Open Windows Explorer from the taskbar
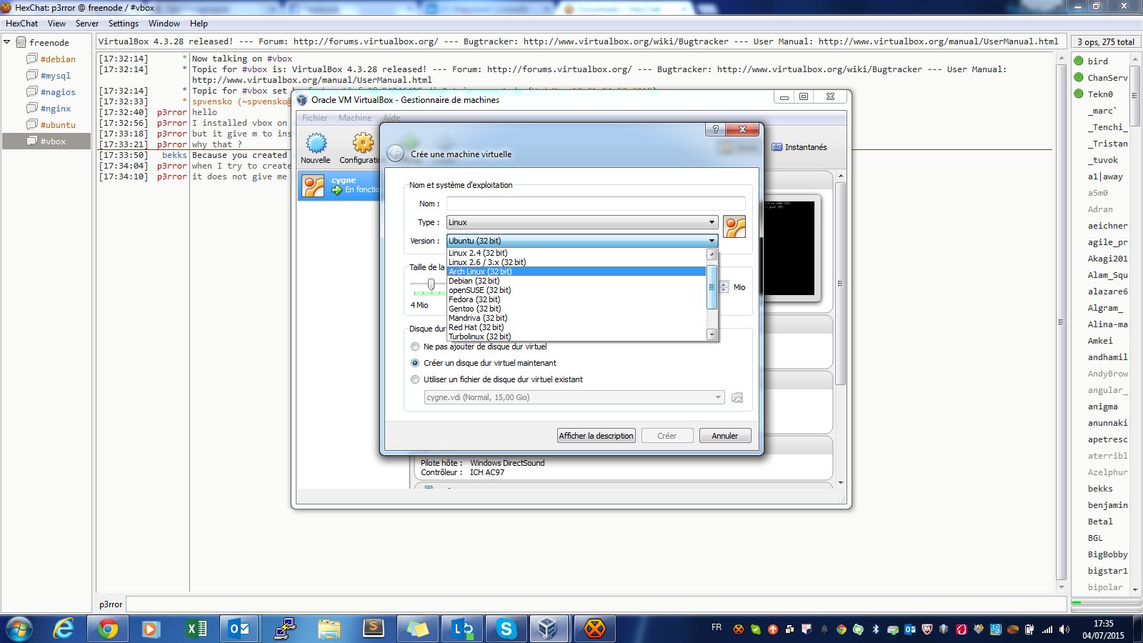 pos(329,629)
